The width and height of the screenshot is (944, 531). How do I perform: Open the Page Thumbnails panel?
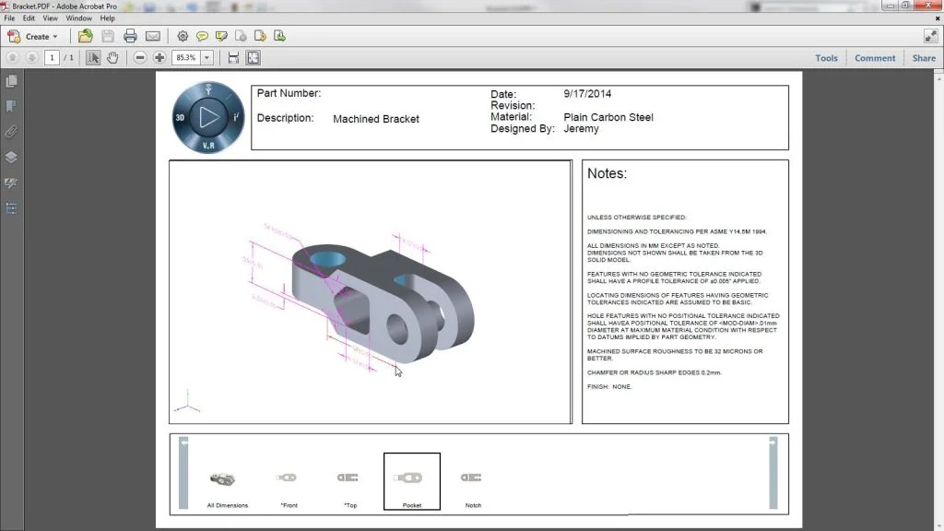11,80
